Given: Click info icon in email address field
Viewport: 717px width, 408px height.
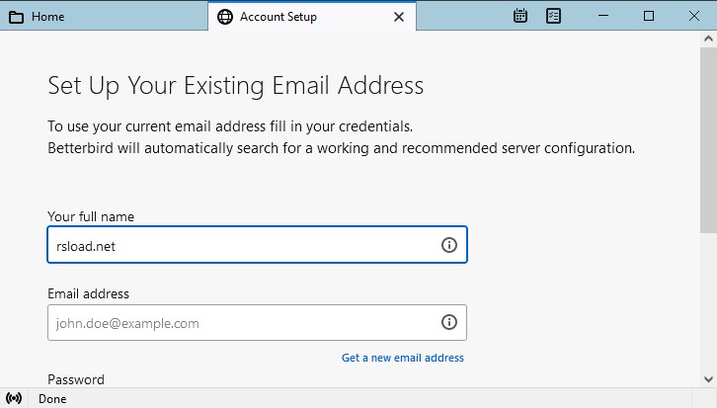Looking at the screenshot, I should (x=448, y=322).
